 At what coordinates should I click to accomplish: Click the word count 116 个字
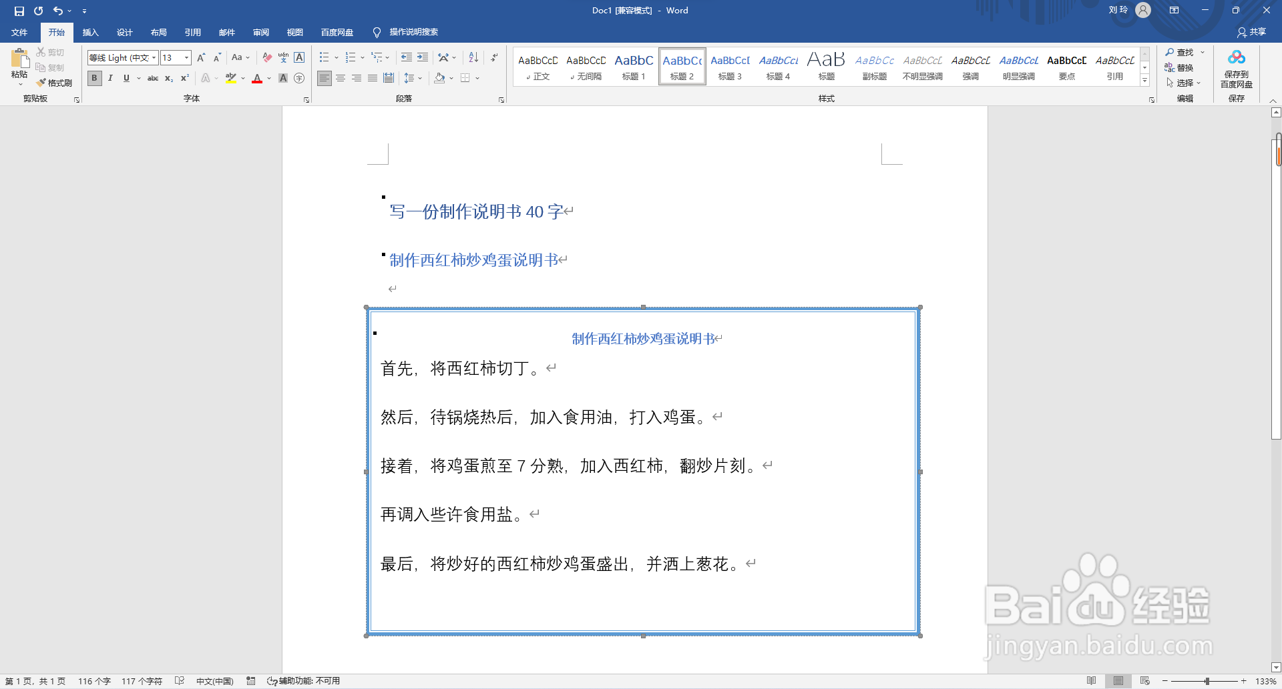94,681
